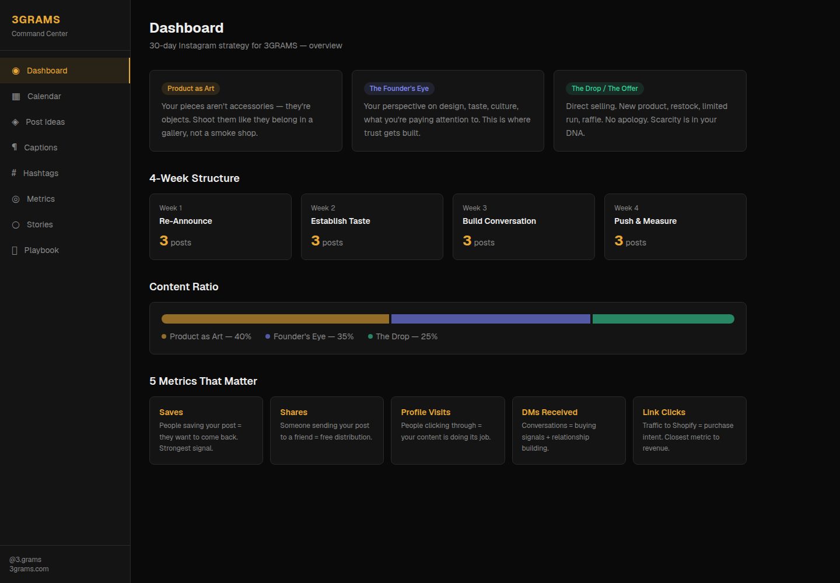The width and height of the screenshot is (840, 583).
Task: Open the 3grams.com link
Action: pyautogui.click(x=29, y=569)
